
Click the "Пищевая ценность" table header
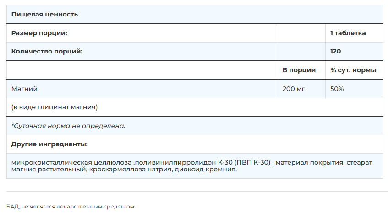(x=44, y=14)
